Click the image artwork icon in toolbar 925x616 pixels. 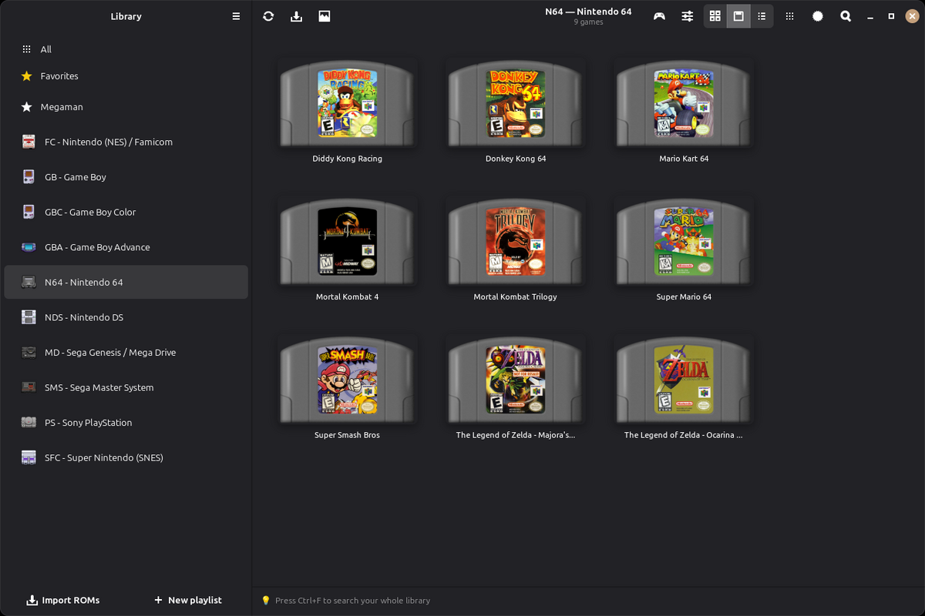pyautogui.click(x=325, y=16)
